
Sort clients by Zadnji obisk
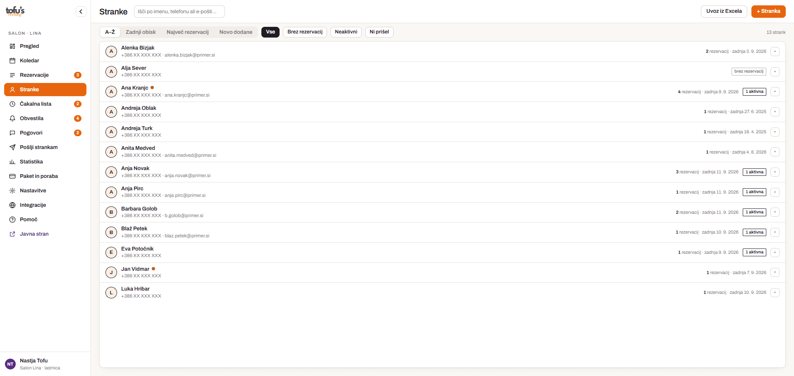pos(141,32)
